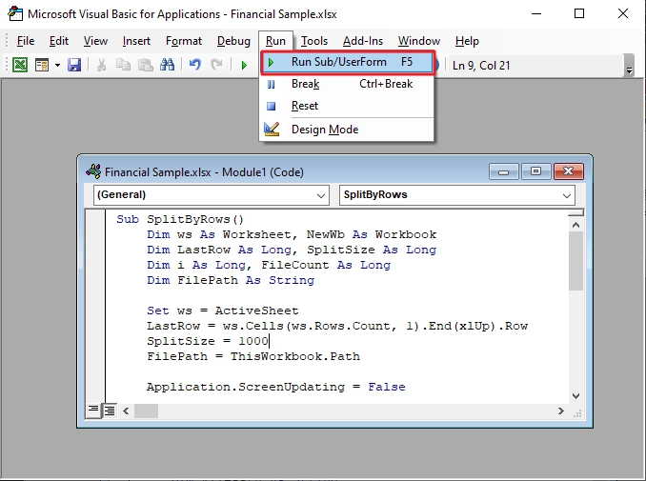Screen dimensions: 646x481
Task: Click the VBA application icon in the title bar
Action: (15, 13)
